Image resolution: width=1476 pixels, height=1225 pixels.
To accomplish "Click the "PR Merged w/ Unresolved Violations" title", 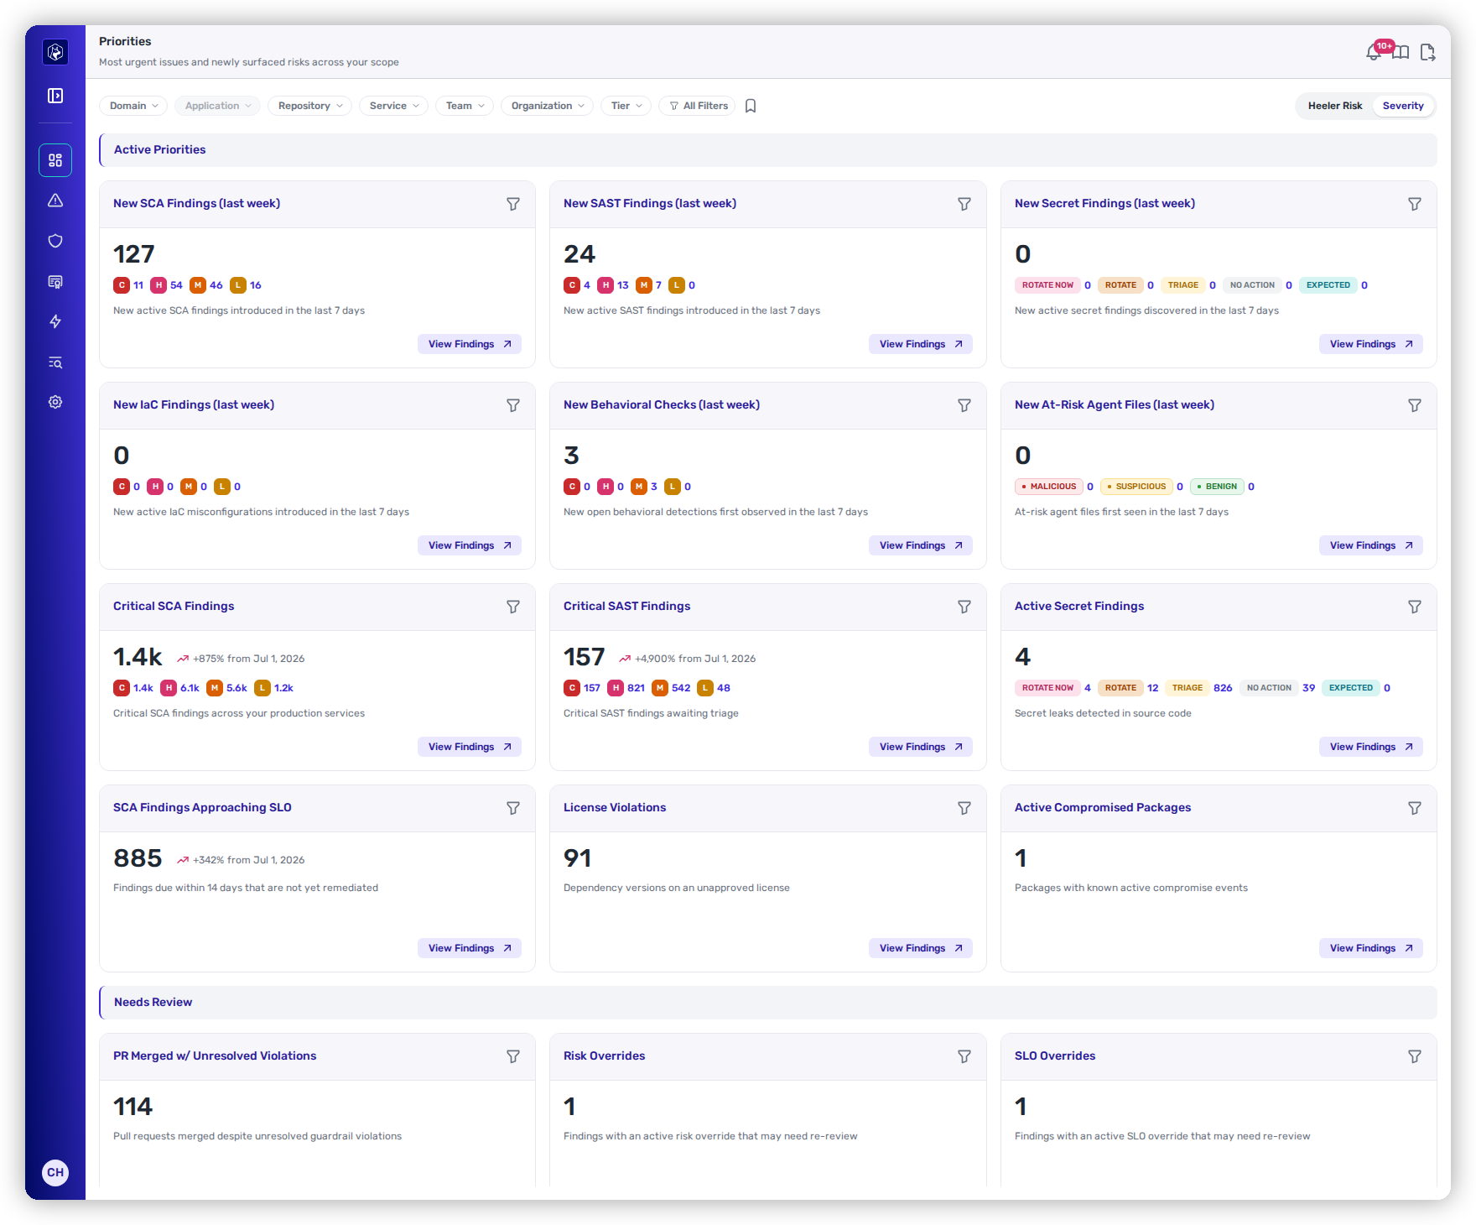I will click(x=215, y=1056).
